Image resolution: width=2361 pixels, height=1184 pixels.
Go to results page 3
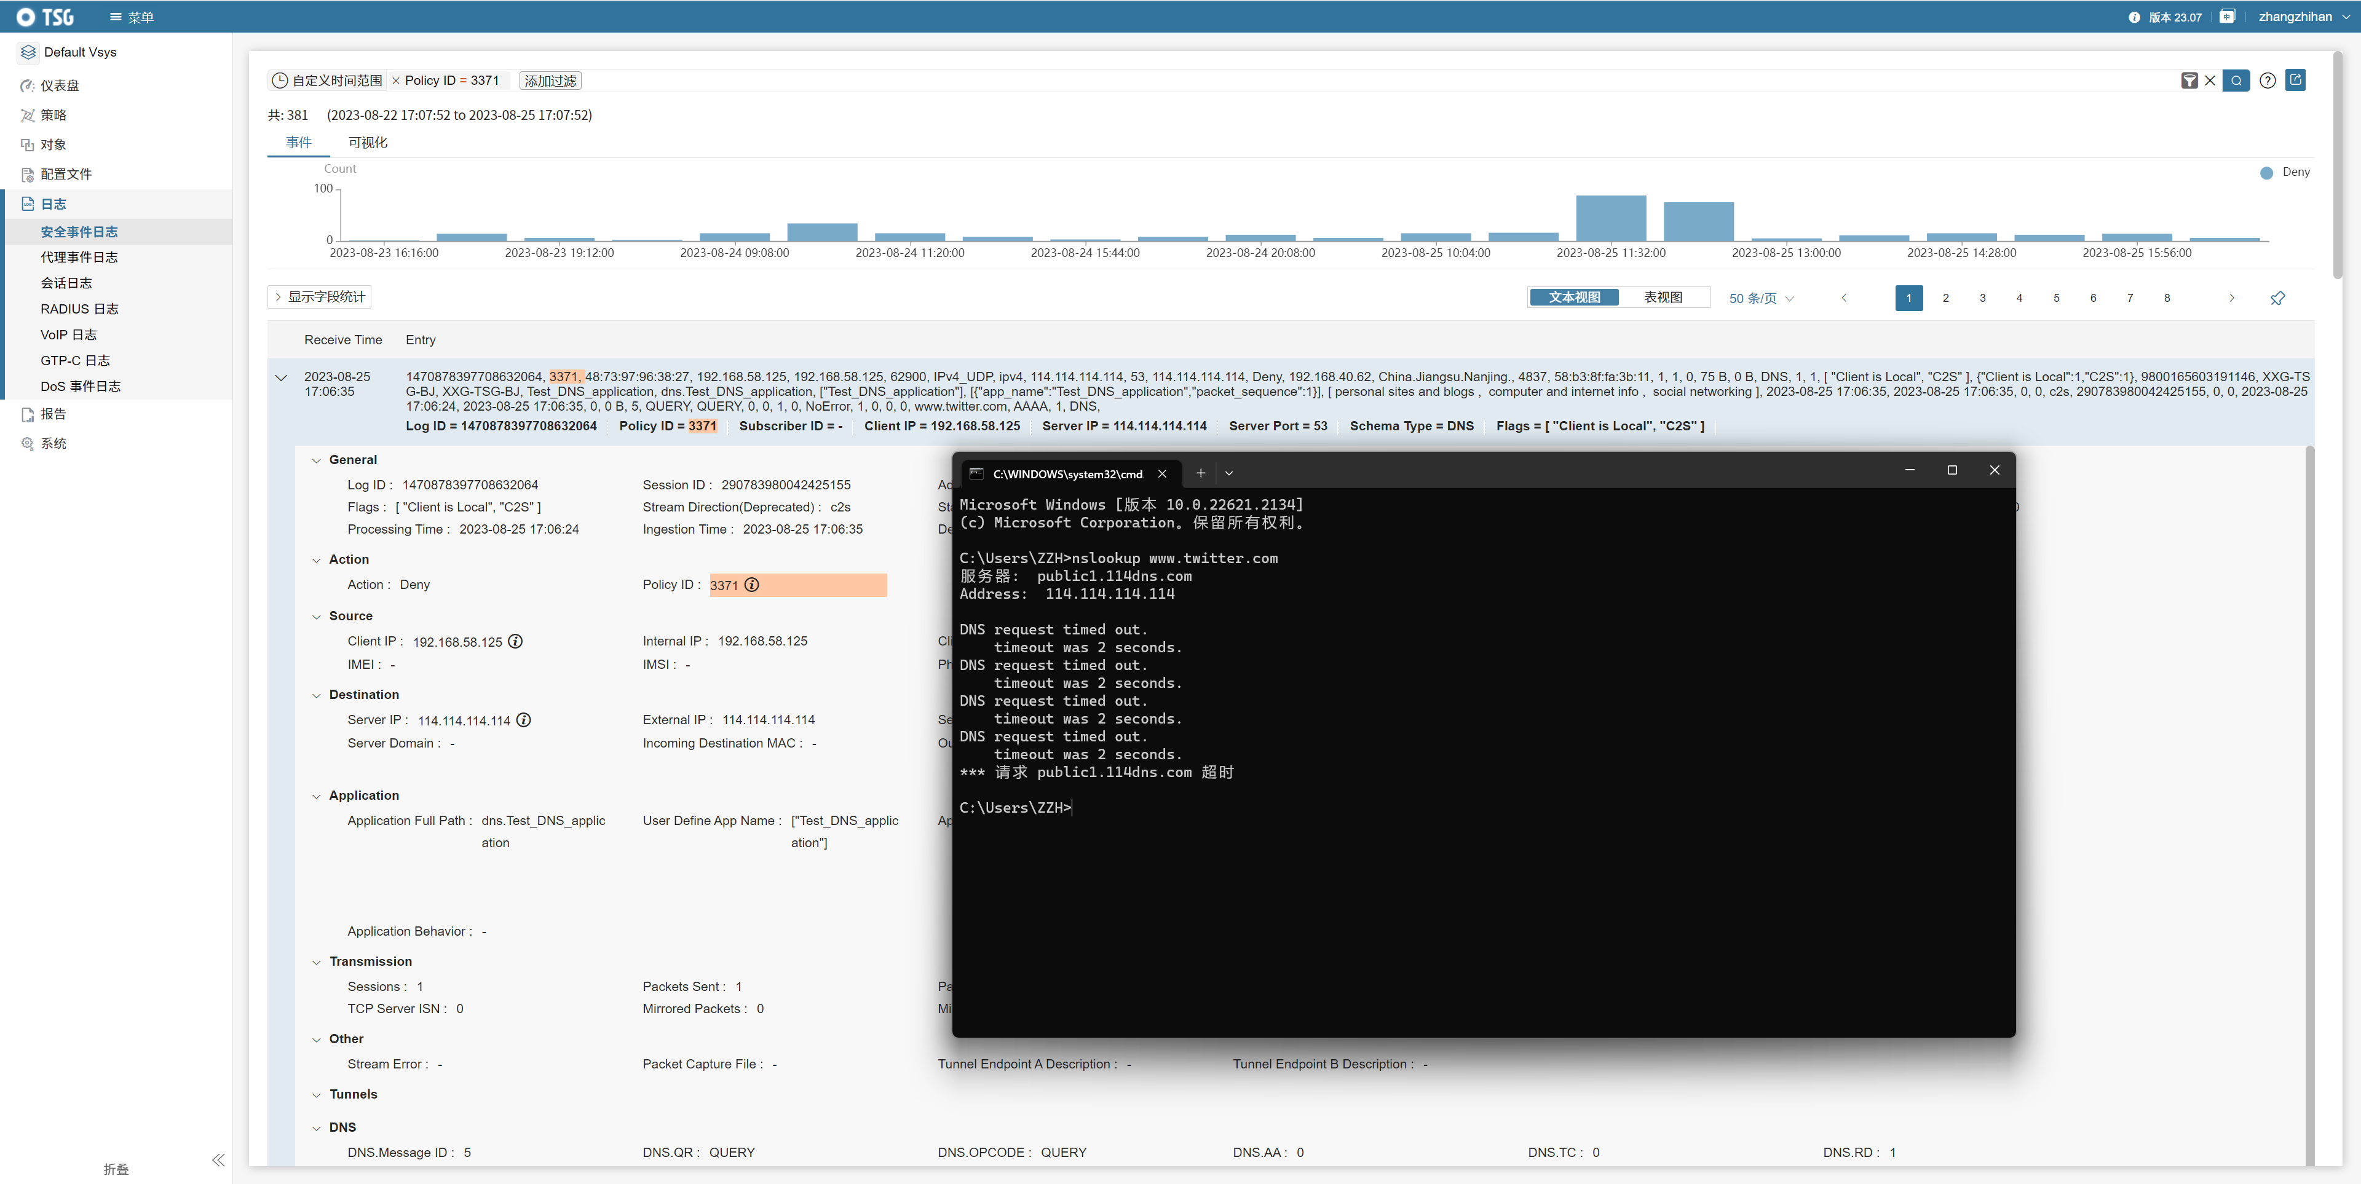1982,298
